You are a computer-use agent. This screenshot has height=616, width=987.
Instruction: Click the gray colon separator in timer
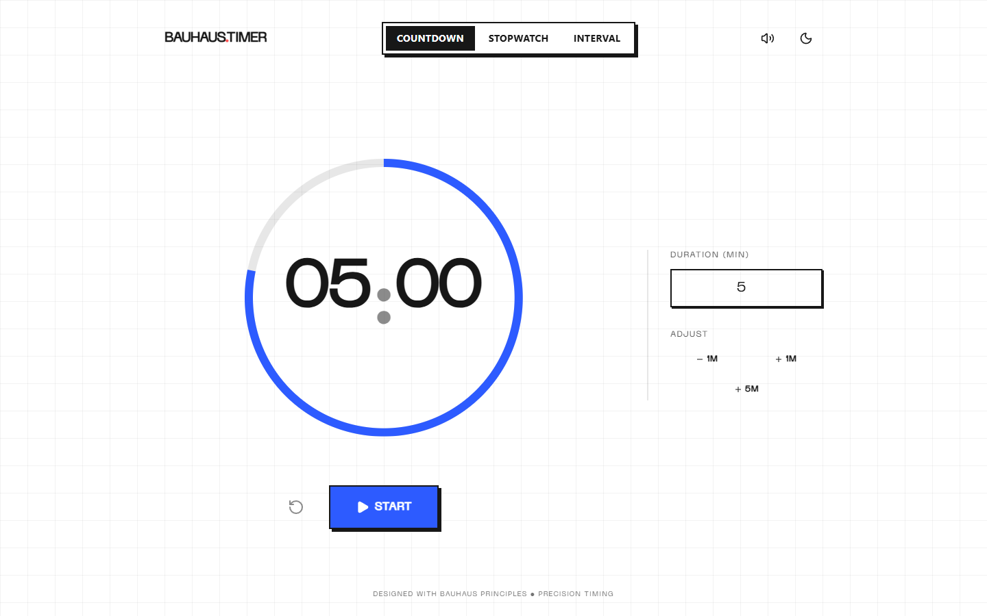click(384, 305)
